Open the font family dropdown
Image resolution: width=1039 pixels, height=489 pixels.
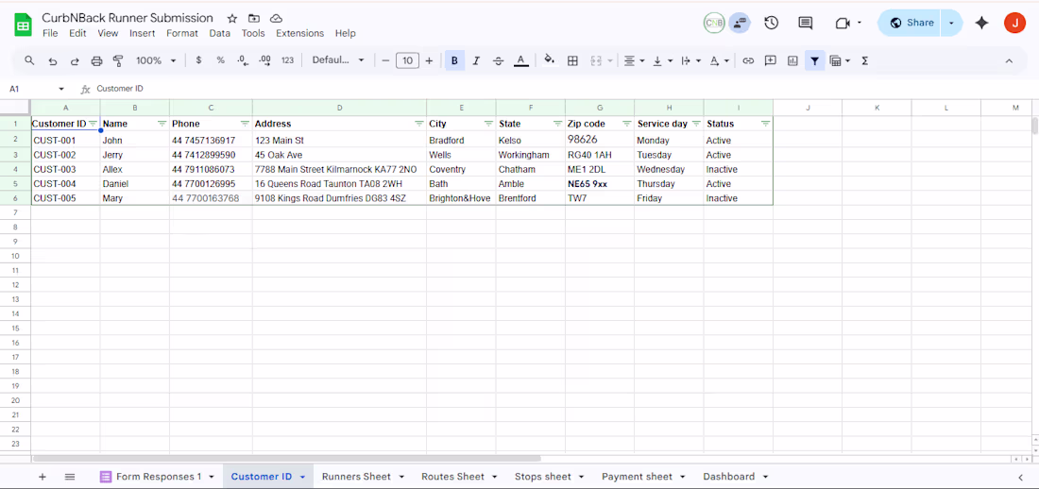338,60
